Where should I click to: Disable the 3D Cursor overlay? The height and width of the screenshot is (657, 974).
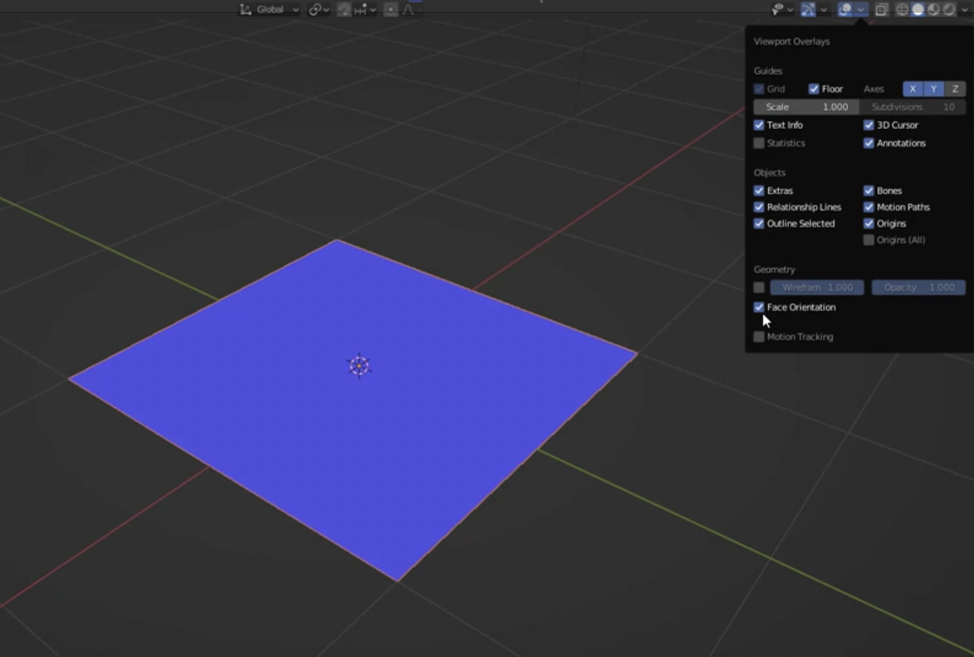(869, 125)
